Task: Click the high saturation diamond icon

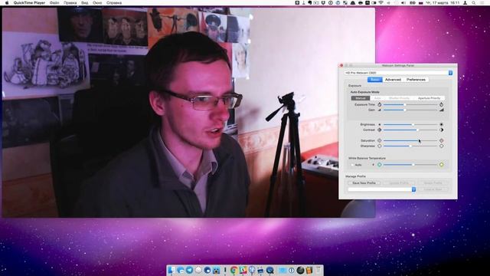Action: (441, 140)
